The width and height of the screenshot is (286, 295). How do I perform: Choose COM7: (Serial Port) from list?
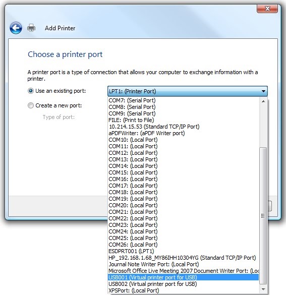pyautogui.click(x=184, y=100)
